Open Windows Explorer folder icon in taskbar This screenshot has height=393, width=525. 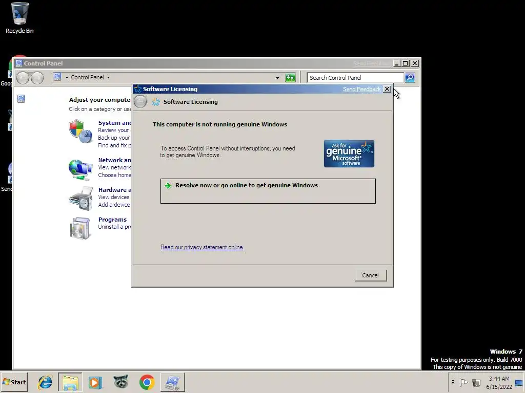pyautogui.click(x=70, y=382)
